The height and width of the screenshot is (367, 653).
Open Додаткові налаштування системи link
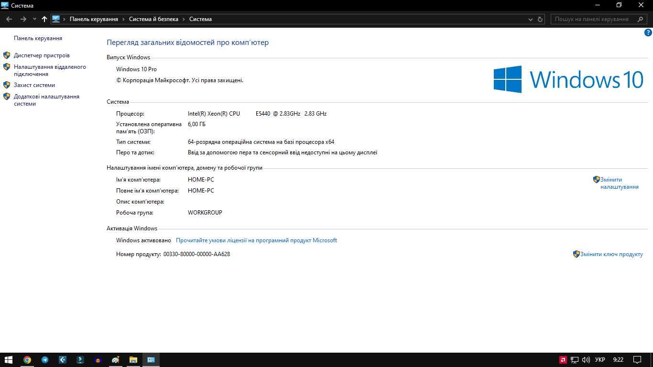46,100
